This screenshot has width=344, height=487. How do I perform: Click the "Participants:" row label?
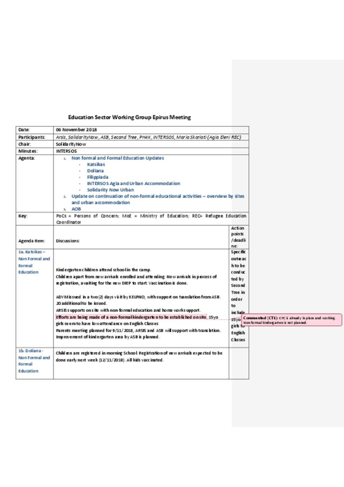click(x=32, y=137)
